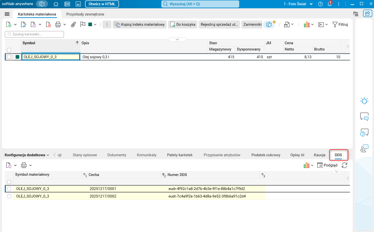Image resolution: width=374 pixels, height=232 pixels.
Task: Refresh the DDS list
Action: [x=345, y=165]
